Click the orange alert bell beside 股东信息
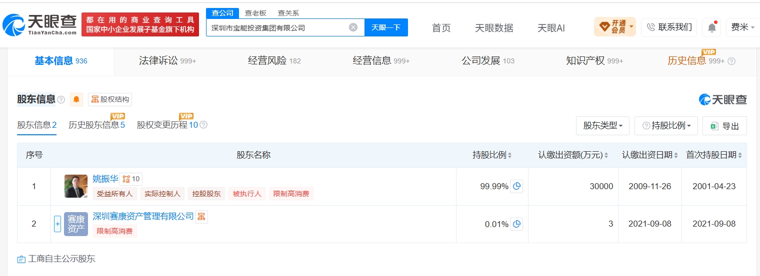760x276 pixels. [76, 99]
